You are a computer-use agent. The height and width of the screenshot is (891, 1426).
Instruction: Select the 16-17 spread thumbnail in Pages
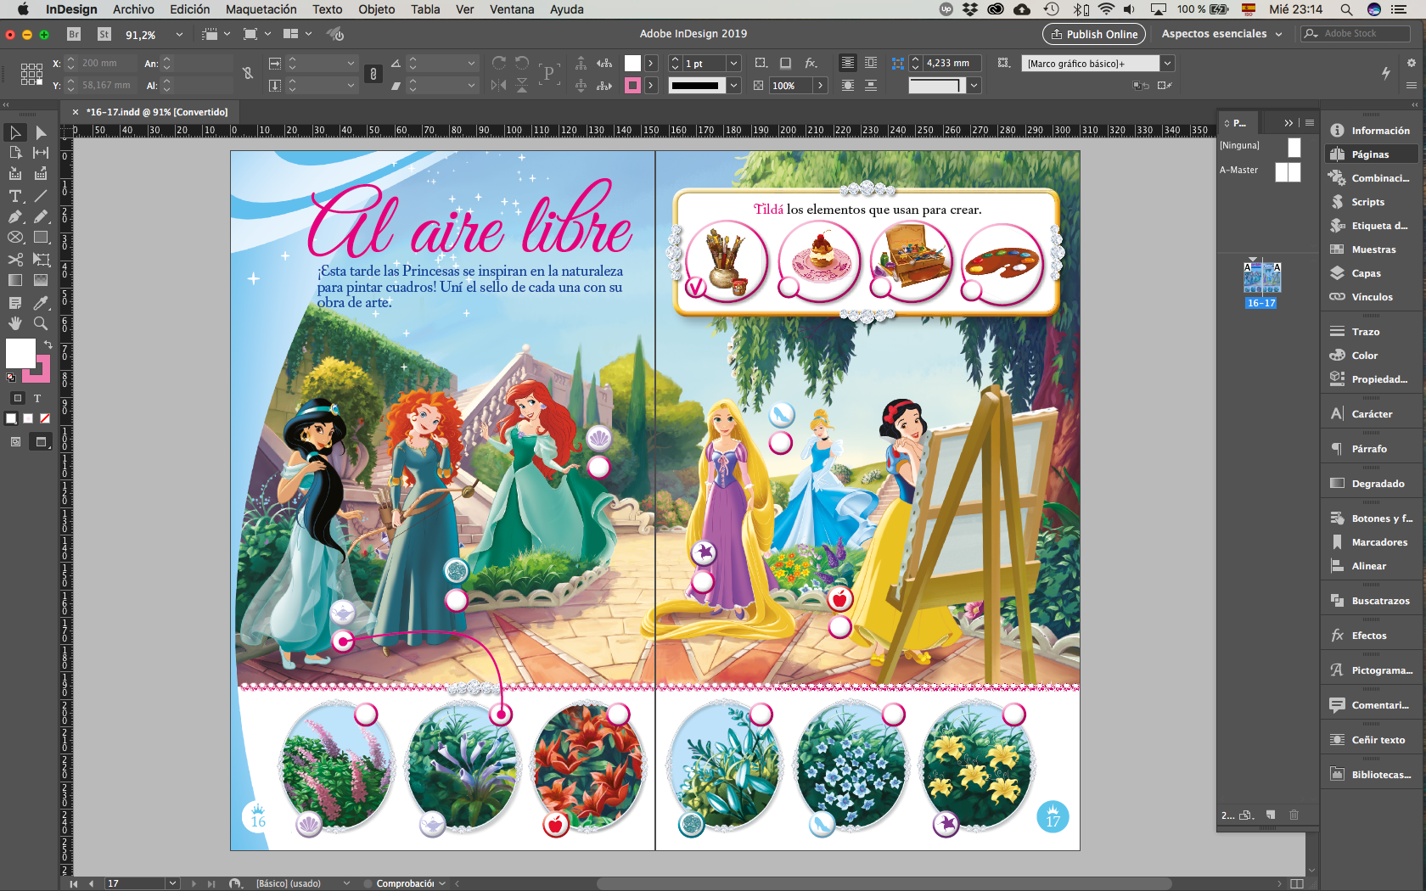(1261, 277)
